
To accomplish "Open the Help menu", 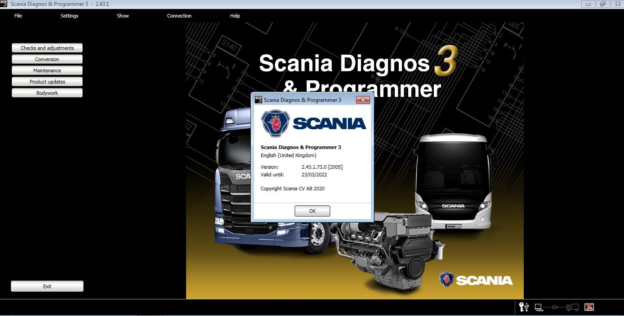I will [235, 16].
